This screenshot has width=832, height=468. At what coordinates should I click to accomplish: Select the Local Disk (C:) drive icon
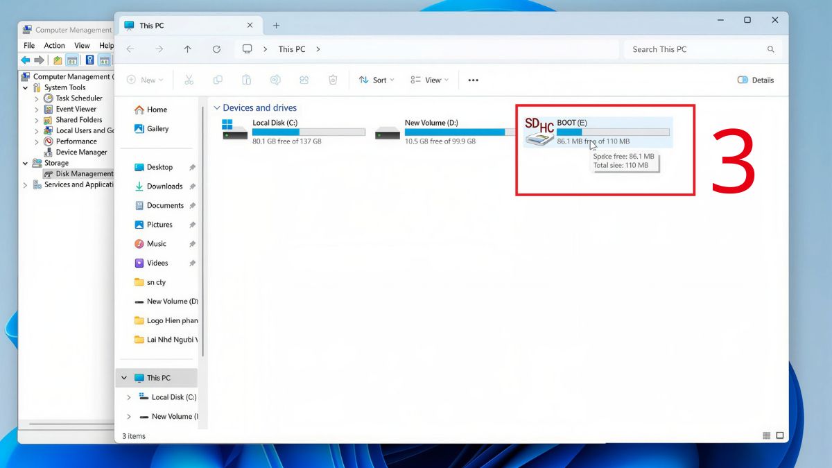click(235, 130)
